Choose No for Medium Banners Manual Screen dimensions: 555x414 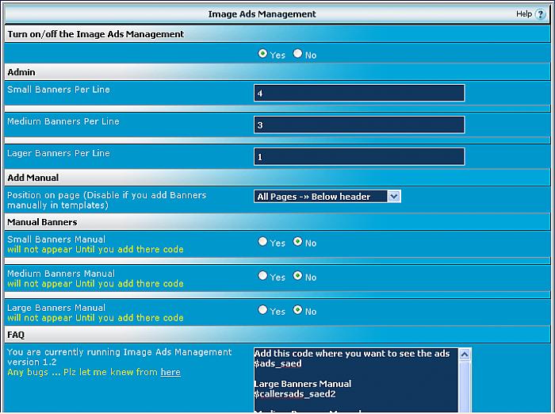pos(298,276)
